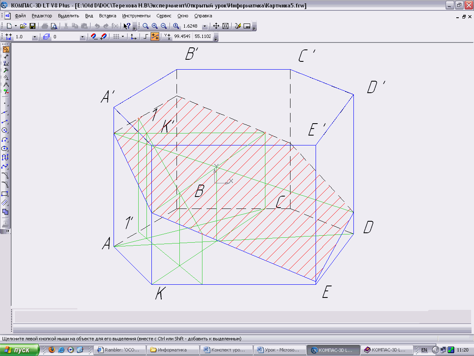
Task: Toggle the highlighted rounding mode button
Action: 155,37
